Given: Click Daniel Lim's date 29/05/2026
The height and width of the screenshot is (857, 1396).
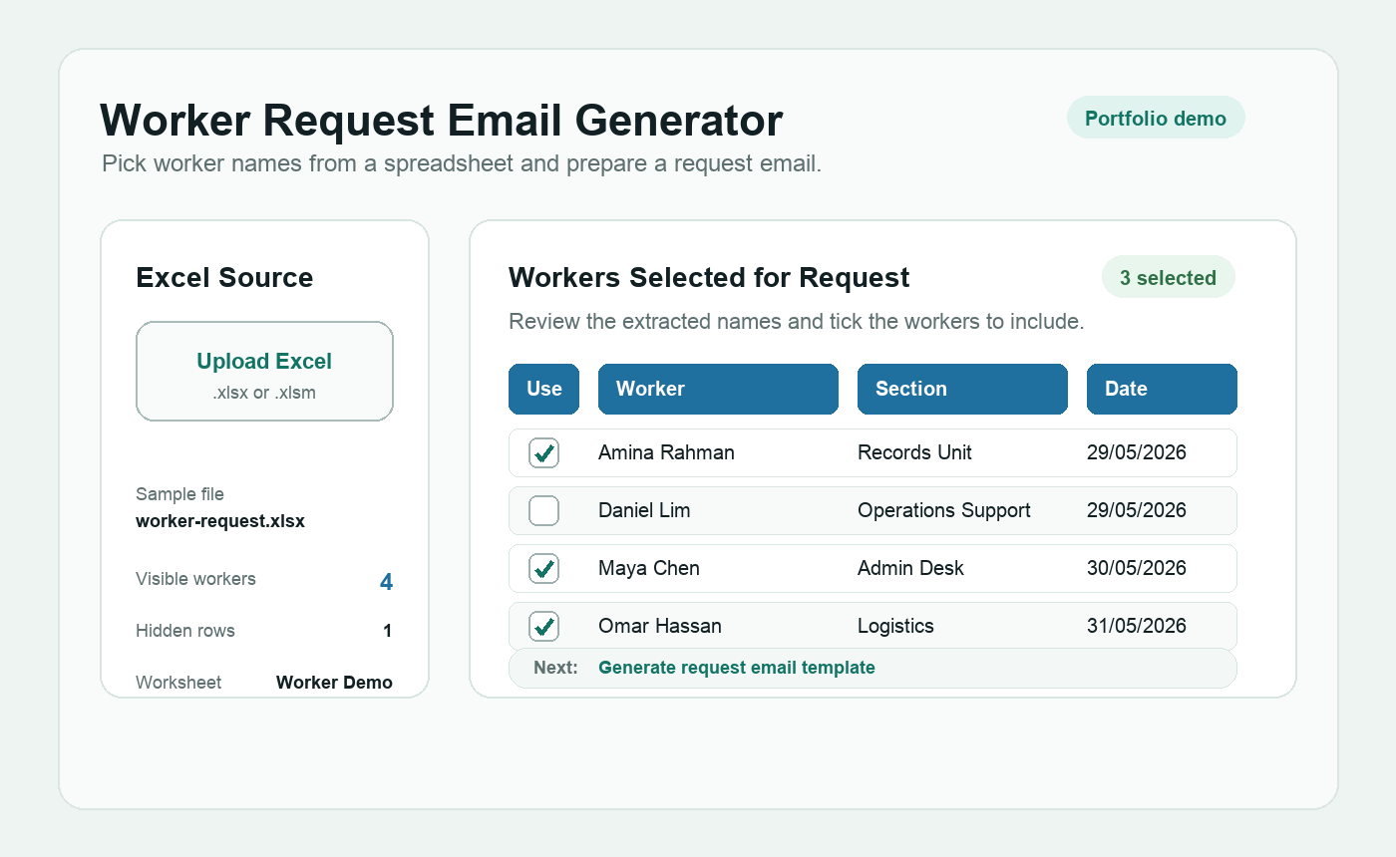Looking at the screenshot, I should pyautogui.click(x=1137, y=510).
